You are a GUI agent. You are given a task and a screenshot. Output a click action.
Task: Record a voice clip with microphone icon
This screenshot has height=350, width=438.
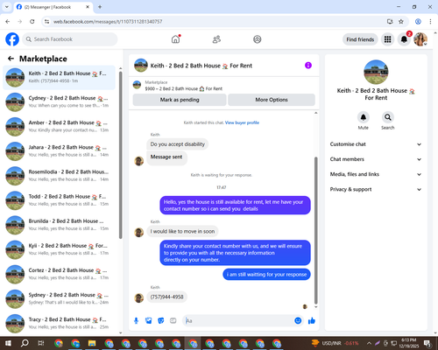136,321
